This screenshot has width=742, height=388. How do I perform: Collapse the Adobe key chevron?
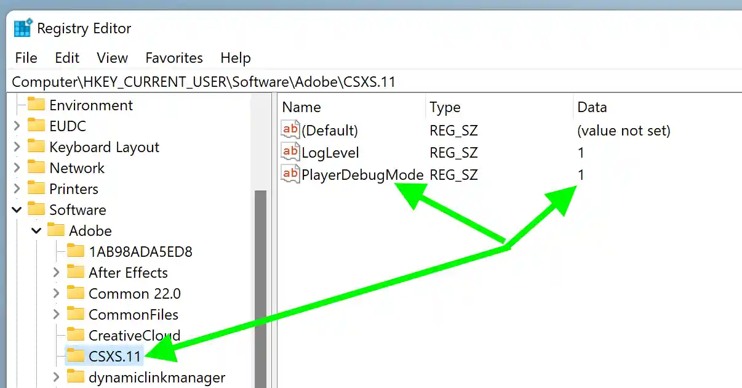(36, 230)
